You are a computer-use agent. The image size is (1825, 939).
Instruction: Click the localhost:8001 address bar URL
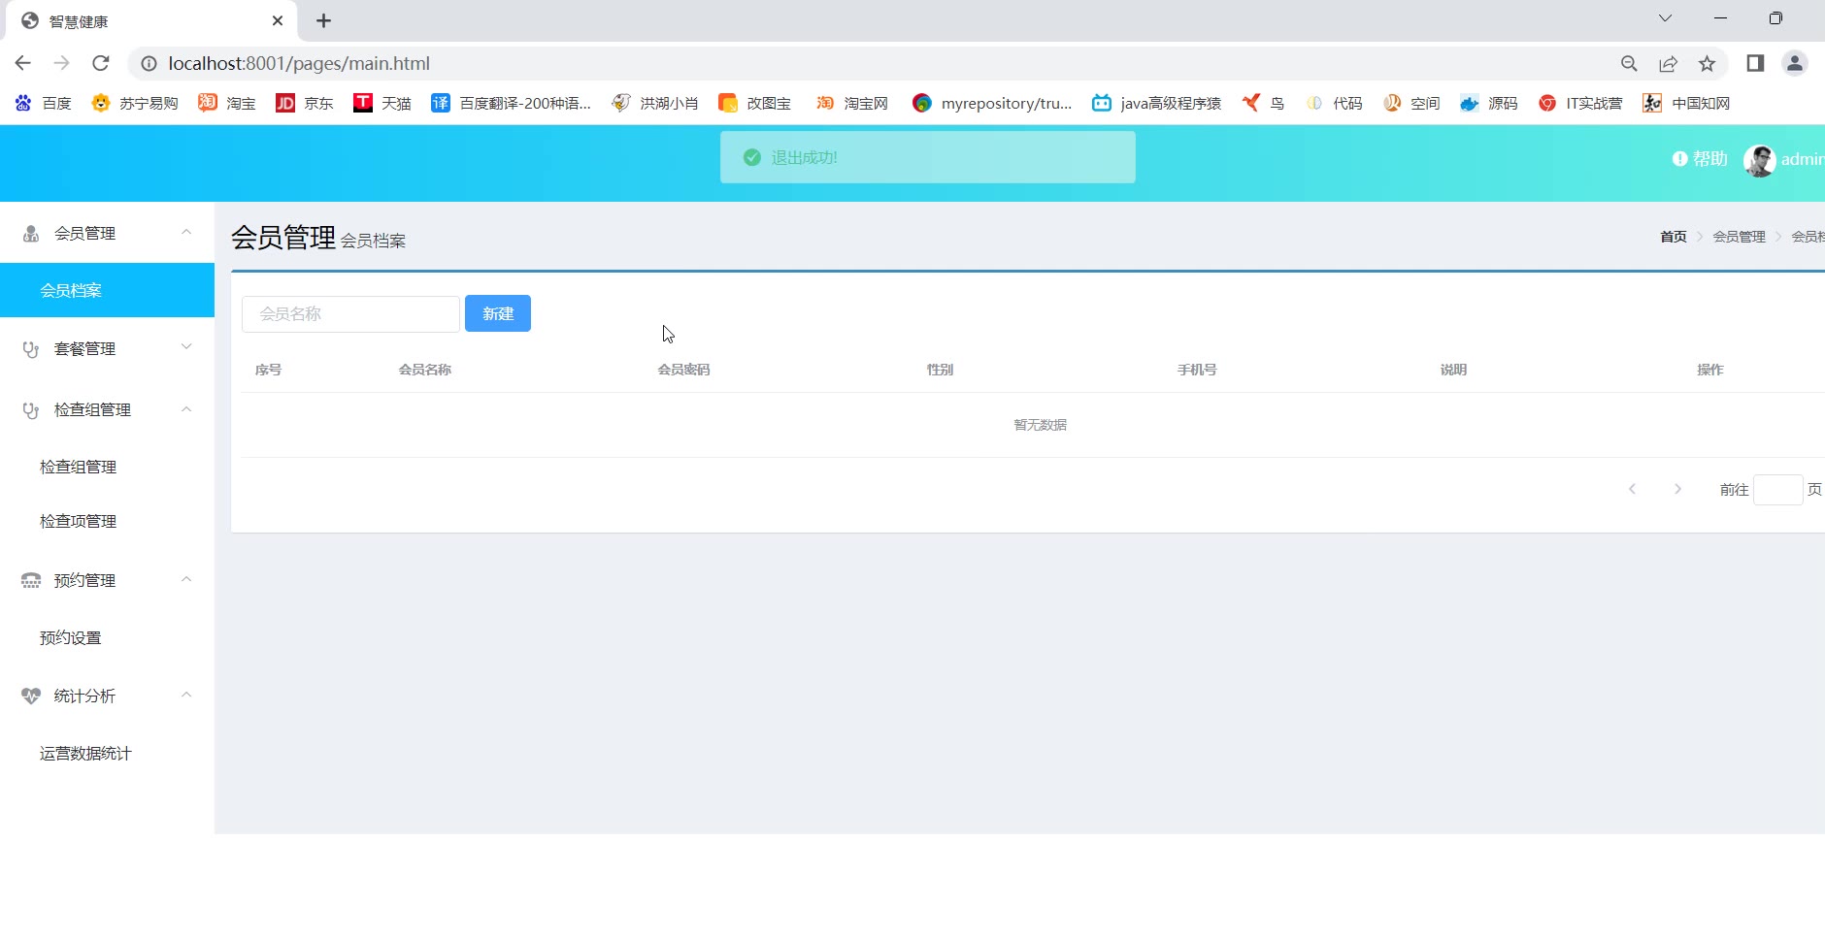299,63
